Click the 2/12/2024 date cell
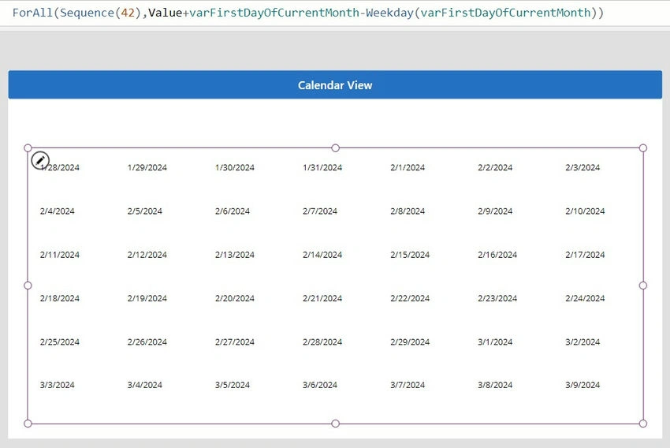670x448 pixels. pyautogui.click(x=147, y=255)
